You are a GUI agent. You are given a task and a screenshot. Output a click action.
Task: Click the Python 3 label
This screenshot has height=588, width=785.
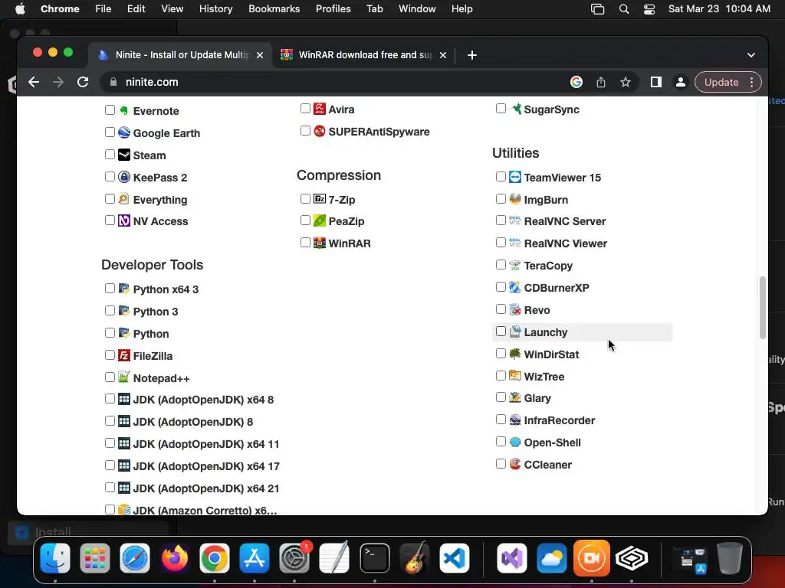(155, 312)
